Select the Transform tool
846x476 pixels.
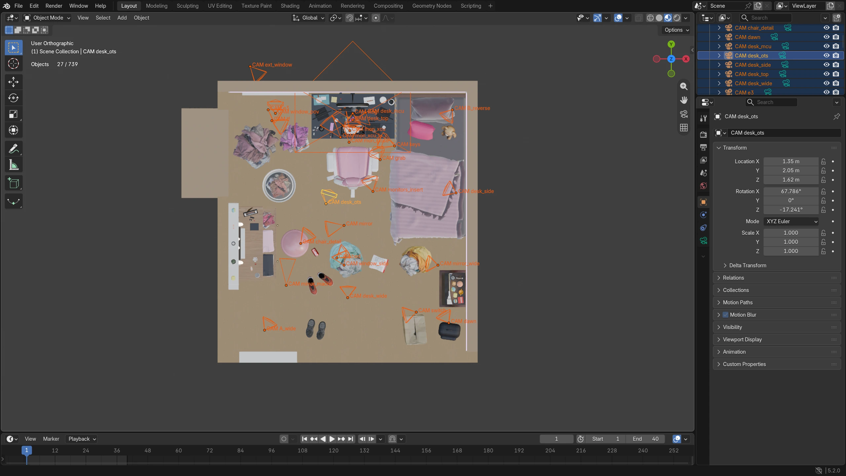14,130
